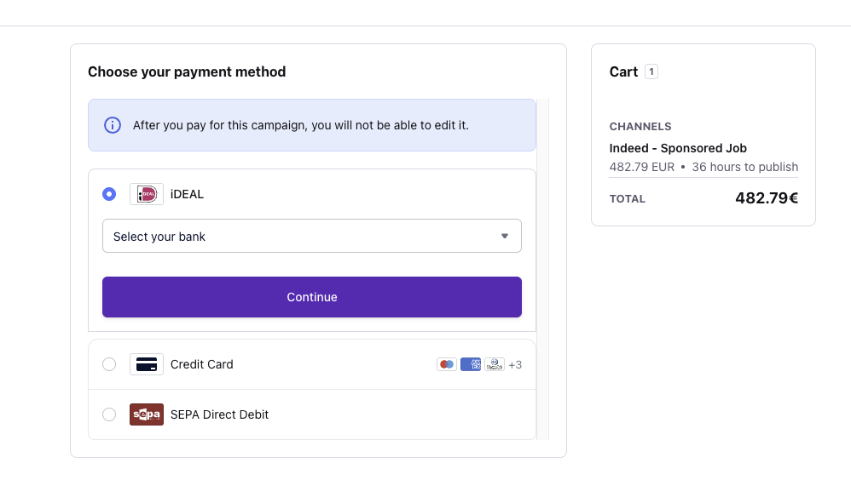Click the cart item count badge
The image size is (851, 480).
[651, 71]
